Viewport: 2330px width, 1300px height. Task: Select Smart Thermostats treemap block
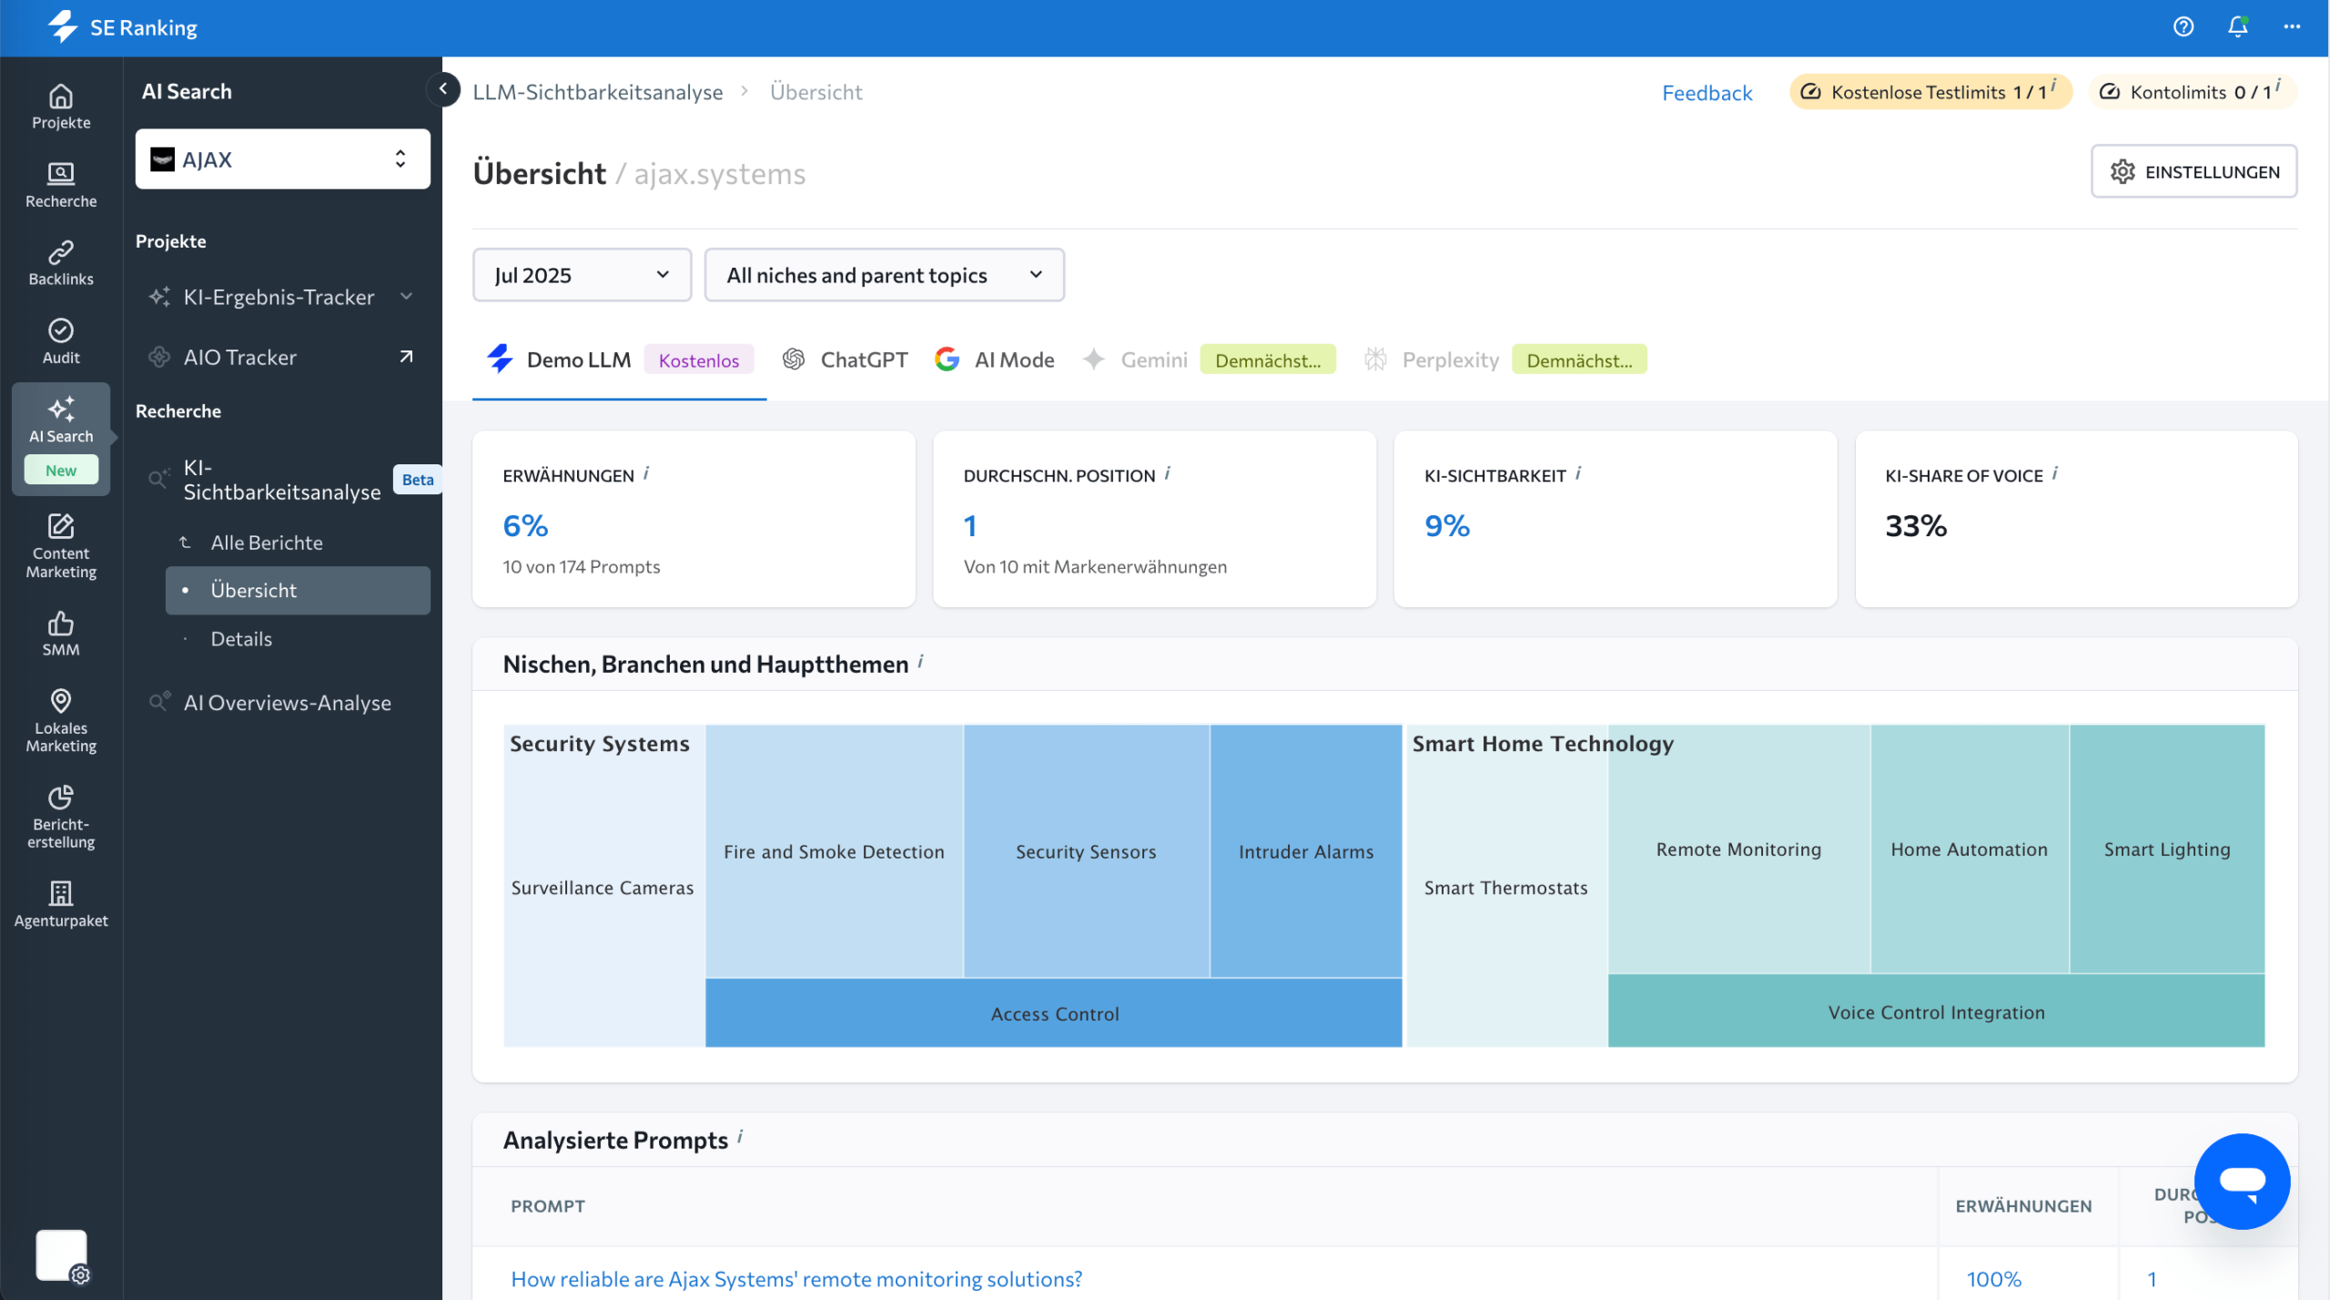point(1506,888)
